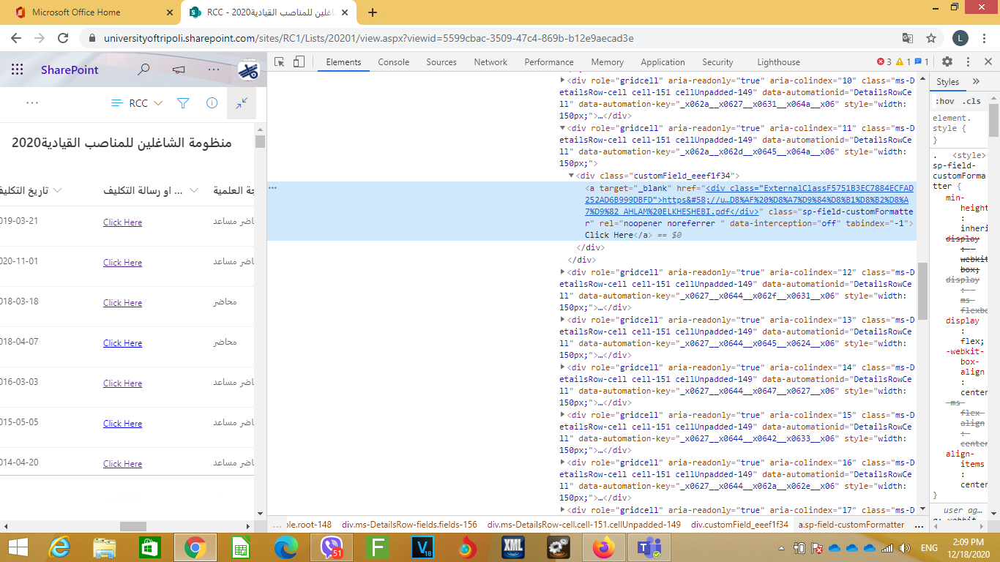The width and height of the screenshot is (1000, 562).
Task: Click the yellow warning count indicator in DevTools
Action: (x=903, y=62)
